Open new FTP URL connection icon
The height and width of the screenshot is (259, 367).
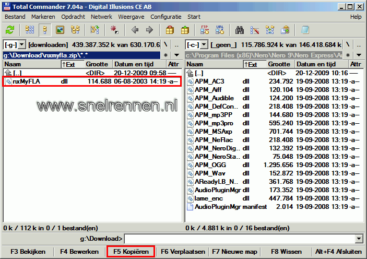[220, 30]
